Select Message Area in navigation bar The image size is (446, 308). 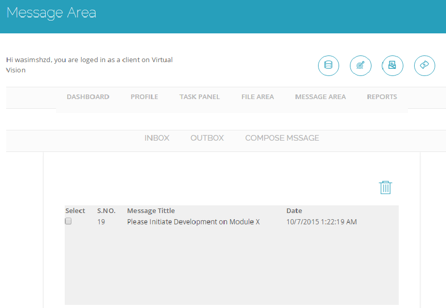pyautogui.click(x=320, y=97)
